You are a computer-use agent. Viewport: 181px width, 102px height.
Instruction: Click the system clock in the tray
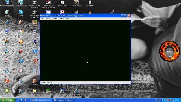click(x=177, y=100)
